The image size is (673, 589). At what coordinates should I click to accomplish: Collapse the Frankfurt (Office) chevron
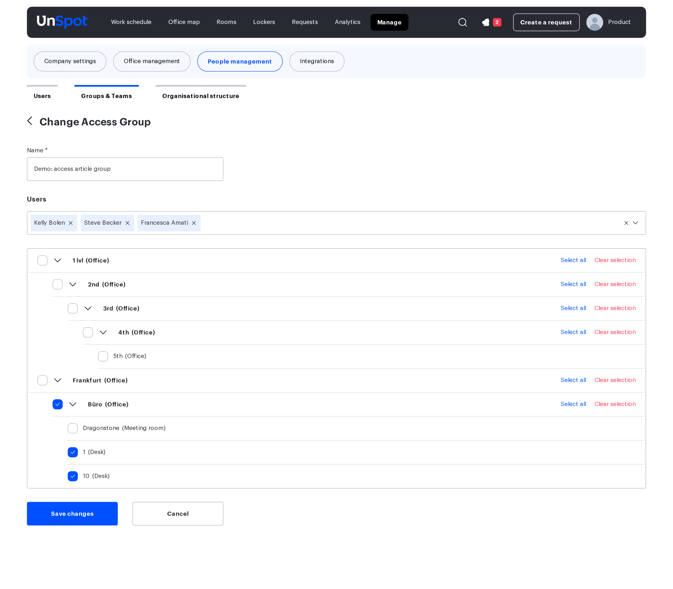click(x=58, y=380)
